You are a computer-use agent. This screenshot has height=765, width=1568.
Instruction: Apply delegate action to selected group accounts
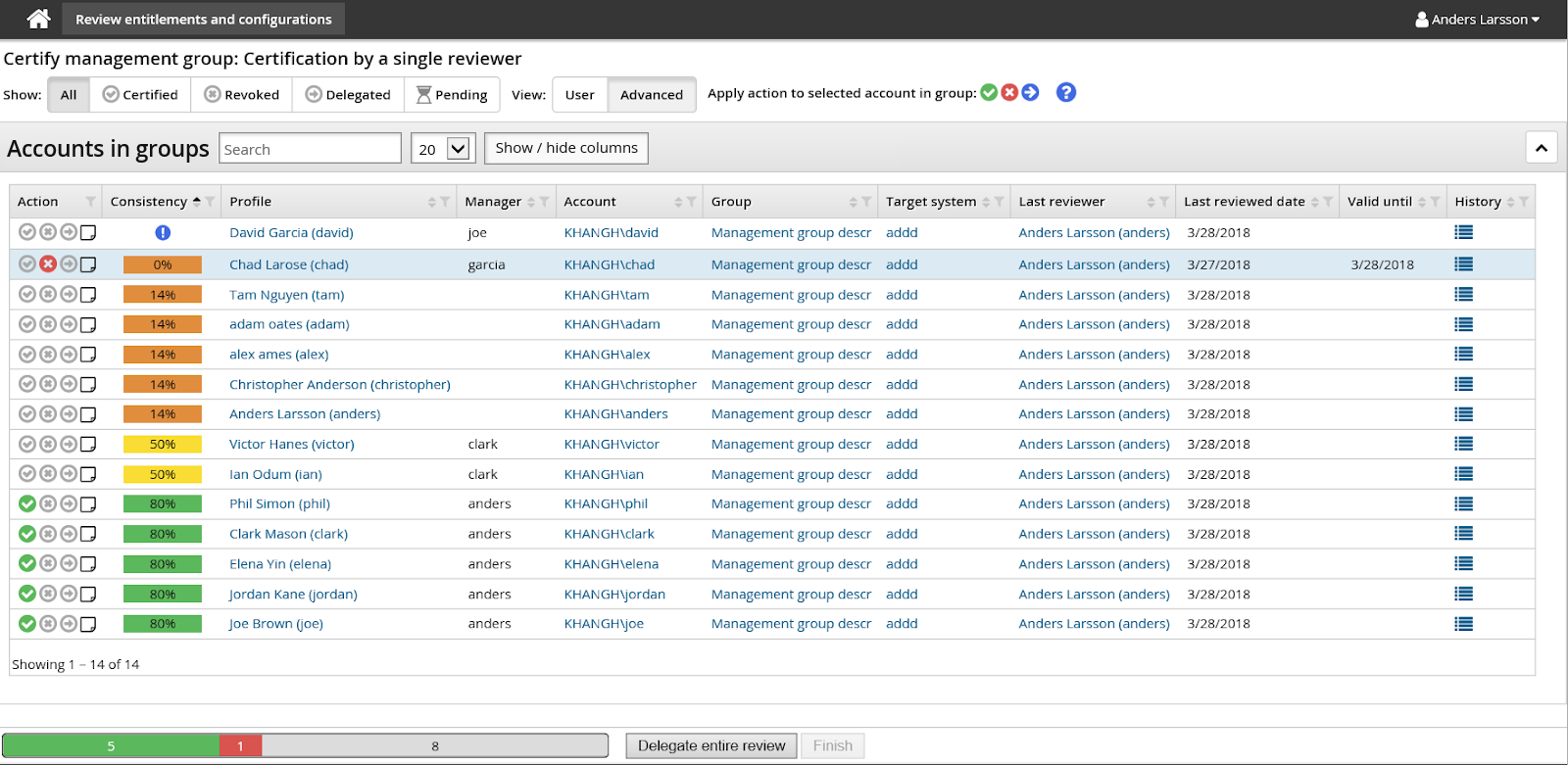pos(1030,92)
